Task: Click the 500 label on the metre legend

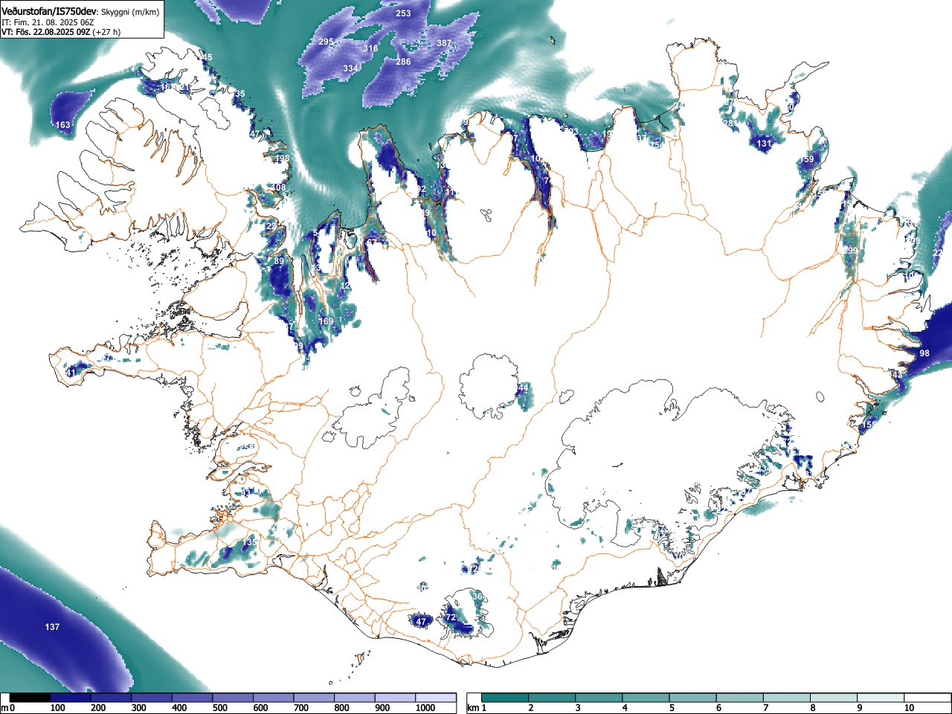Action: tap(220, 708)
